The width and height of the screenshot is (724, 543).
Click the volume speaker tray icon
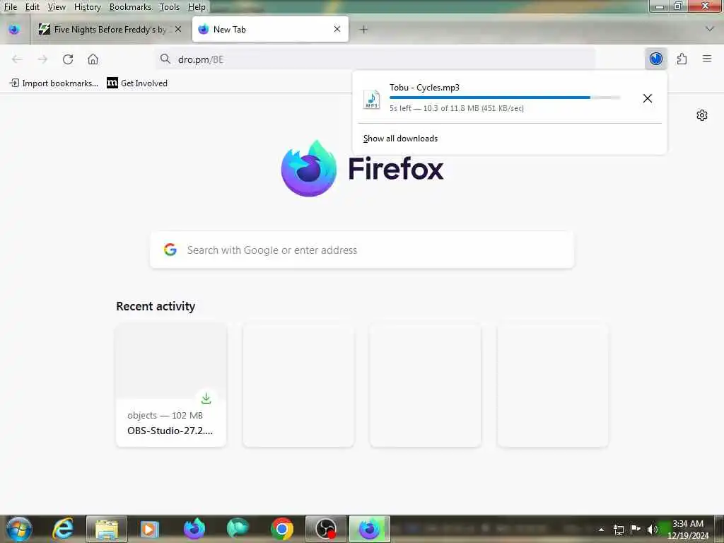tap(652, 530)
